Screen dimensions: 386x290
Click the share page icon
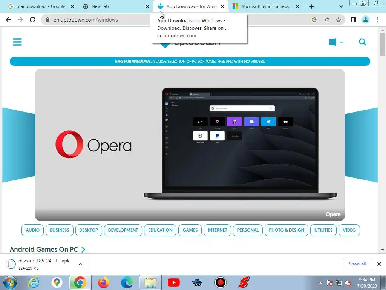click(326, 20)
